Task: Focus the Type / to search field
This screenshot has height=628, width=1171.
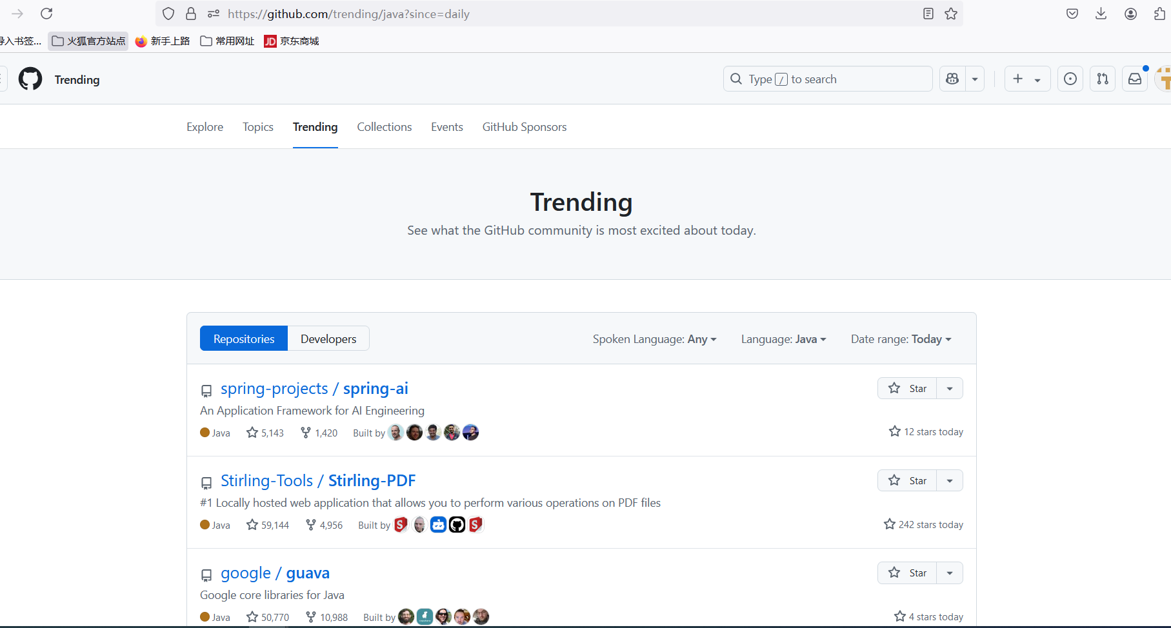Action: (828, 79)
